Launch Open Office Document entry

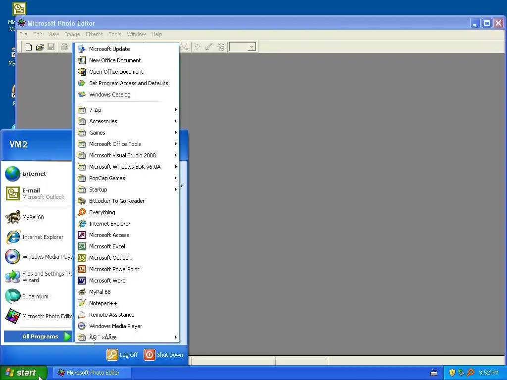tap(127, 72)
